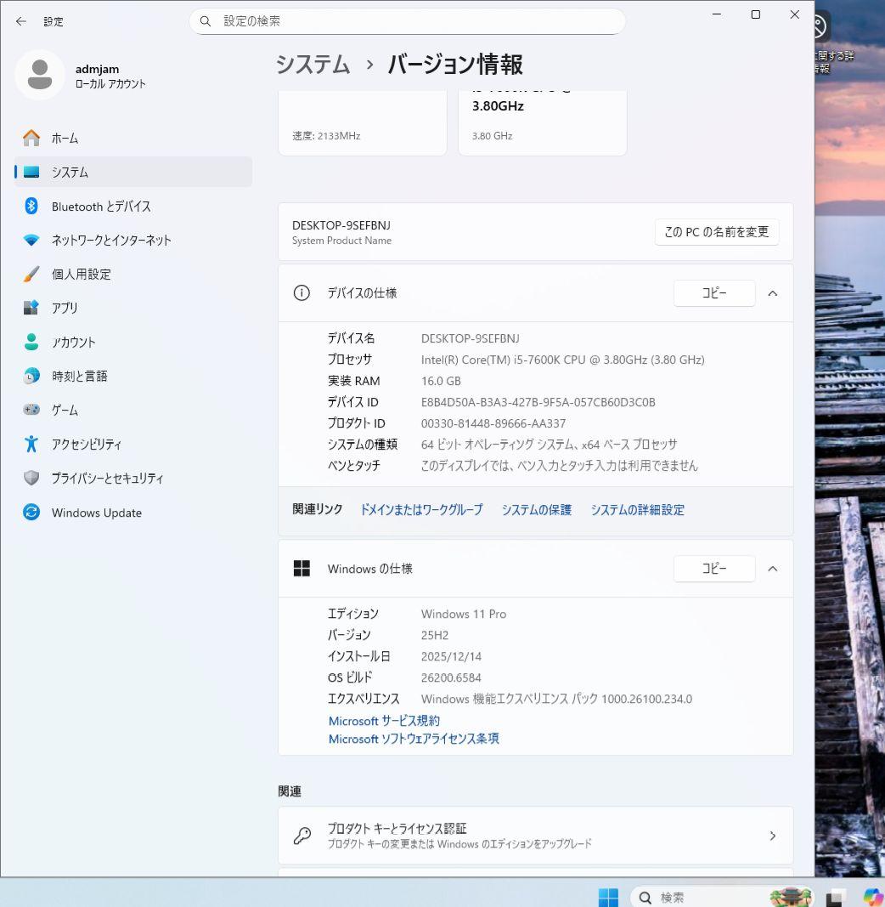Collapse the Windows の仕様 section

772,568
